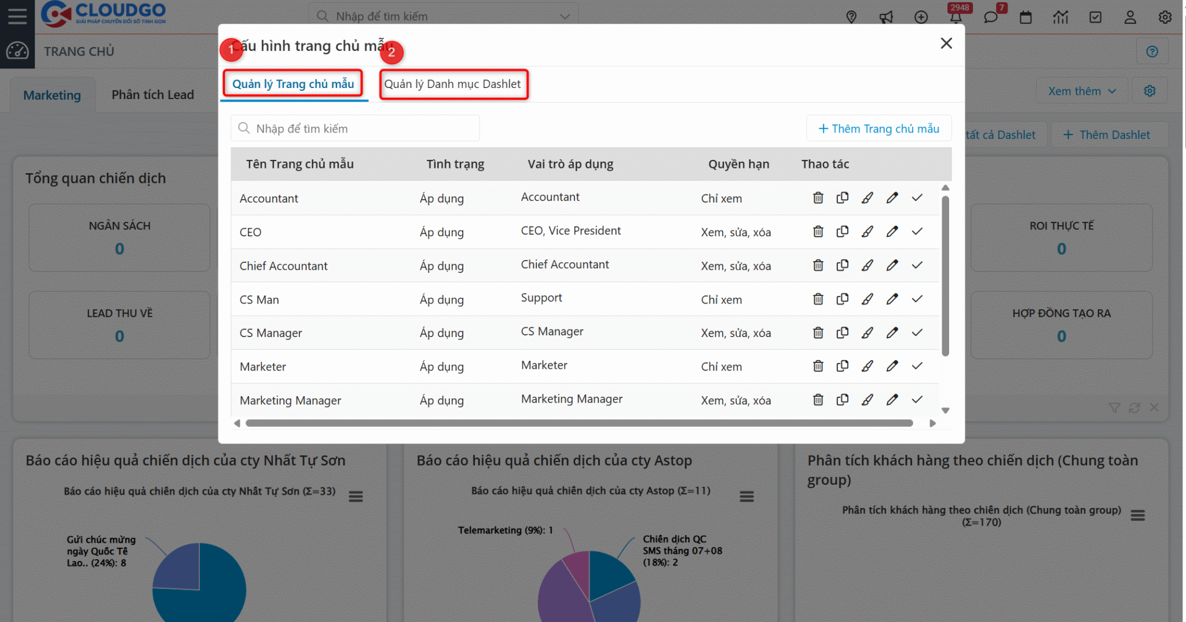The image size is (1186, 622).
Task: Expand the global search dropdown chevron
Action: [x=565, y=16]
